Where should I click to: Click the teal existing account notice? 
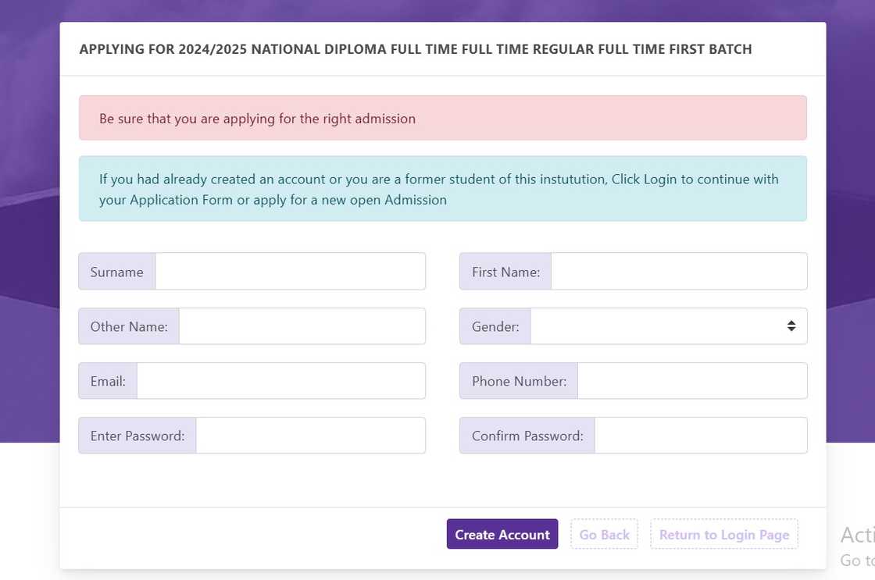coord(442,188)
